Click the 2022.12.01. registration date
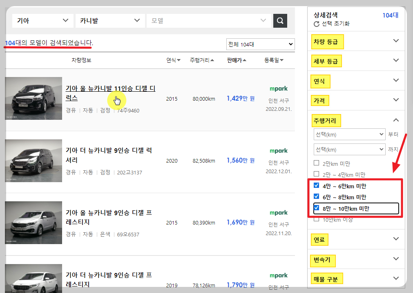Viewport: 413px width, 293px height. click(279, 171)
